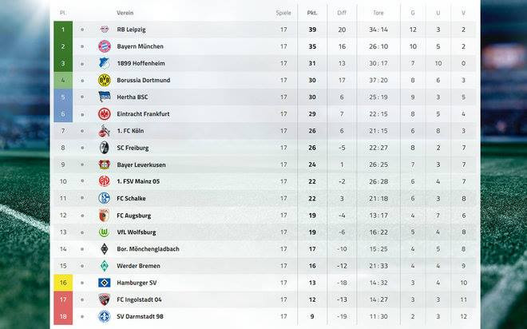The height and width of the screenshot is (329, 527).
Task: Click the SV Darmstadt 98 crest
Action: pyautogui.click(x=104, y=316)
